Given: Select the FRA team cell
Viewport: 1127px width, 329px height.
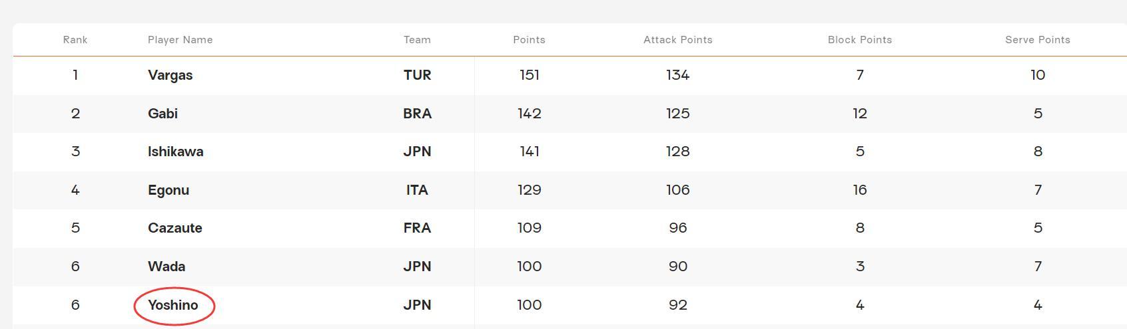Looking at the screenshot, I should 417,228.
